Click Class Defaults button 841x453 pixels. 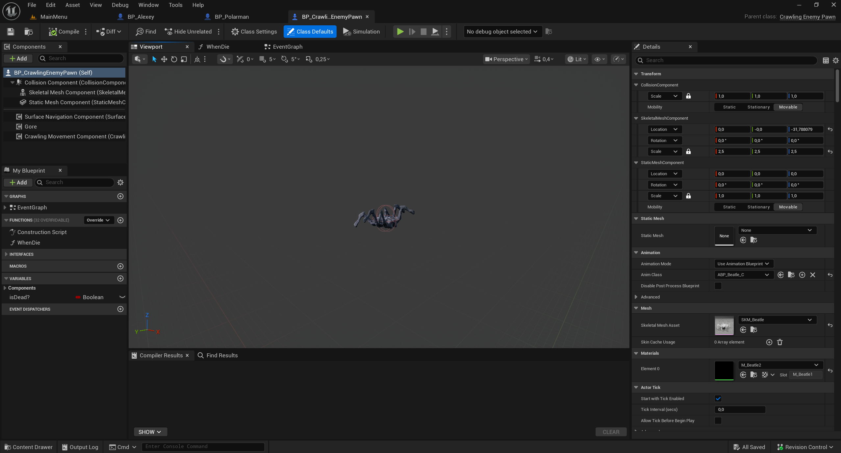tap(310, 32)
